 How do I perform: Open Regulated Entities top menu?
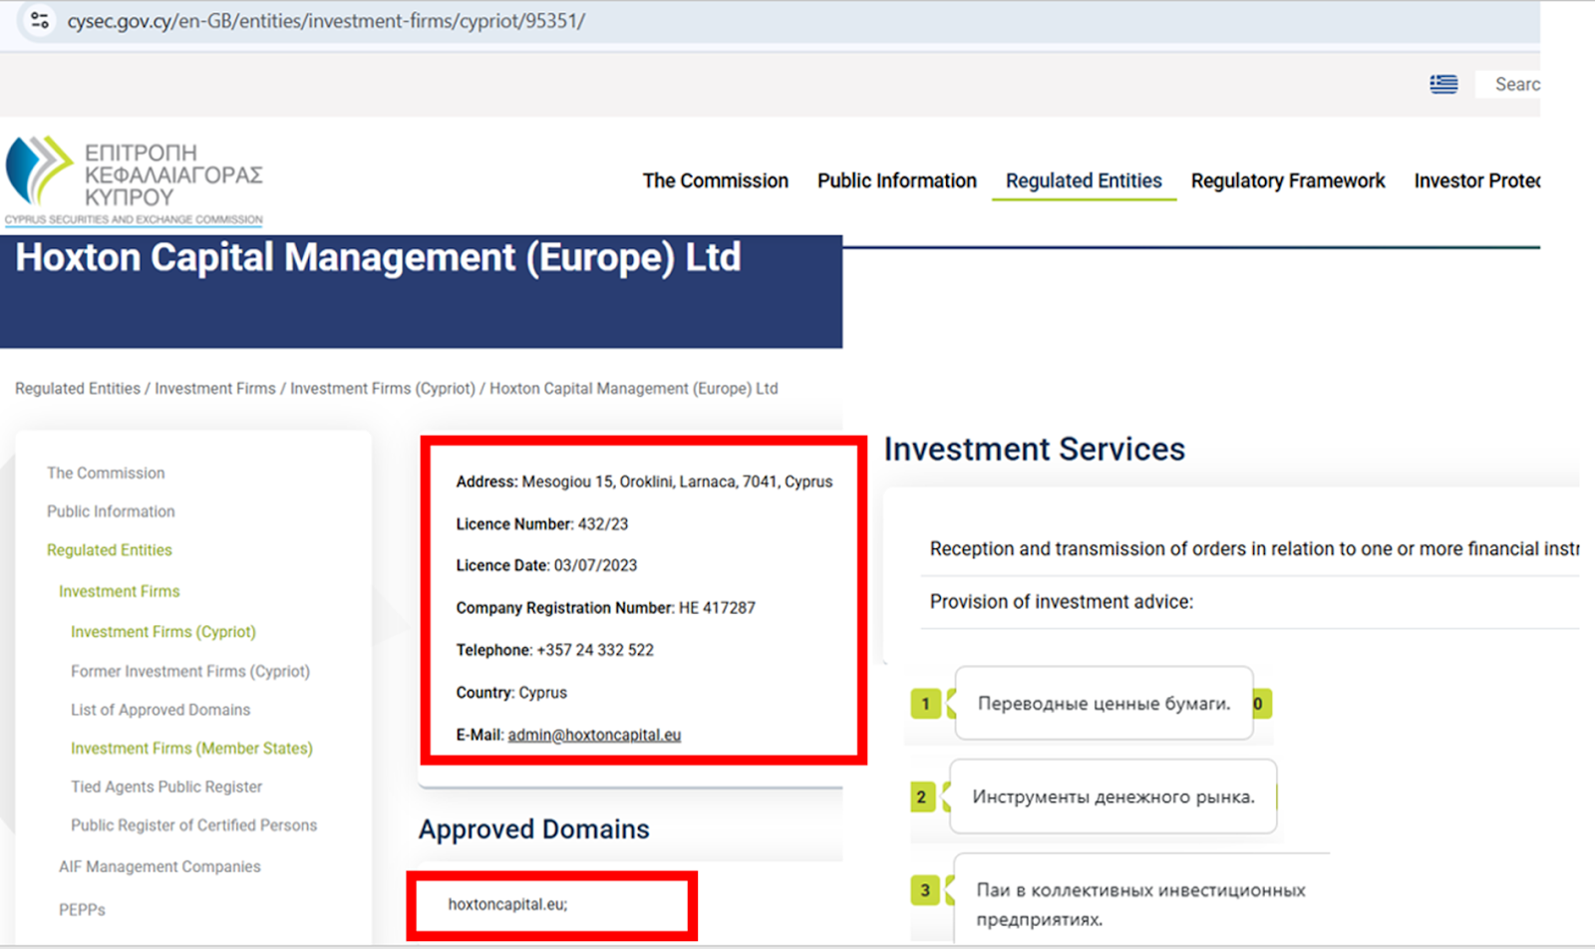click(1084, 180)
